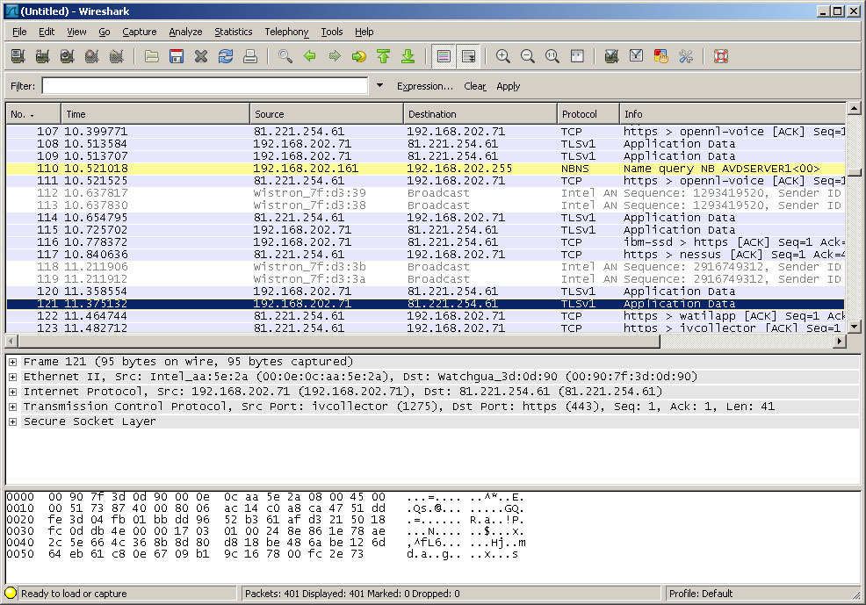Open the Analyze menu
Viewport: 866px width, 605px height.
pos(185,32)
